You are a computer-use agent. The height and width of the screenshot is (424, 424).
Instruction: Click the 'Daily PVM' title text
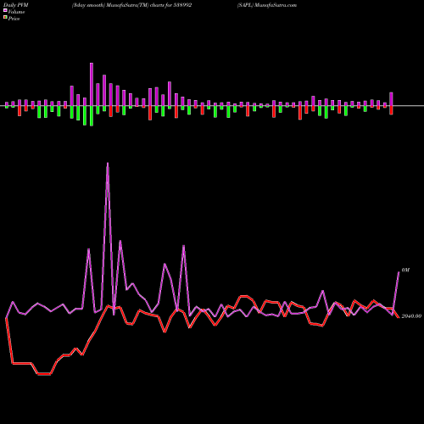tap(16, 5)
